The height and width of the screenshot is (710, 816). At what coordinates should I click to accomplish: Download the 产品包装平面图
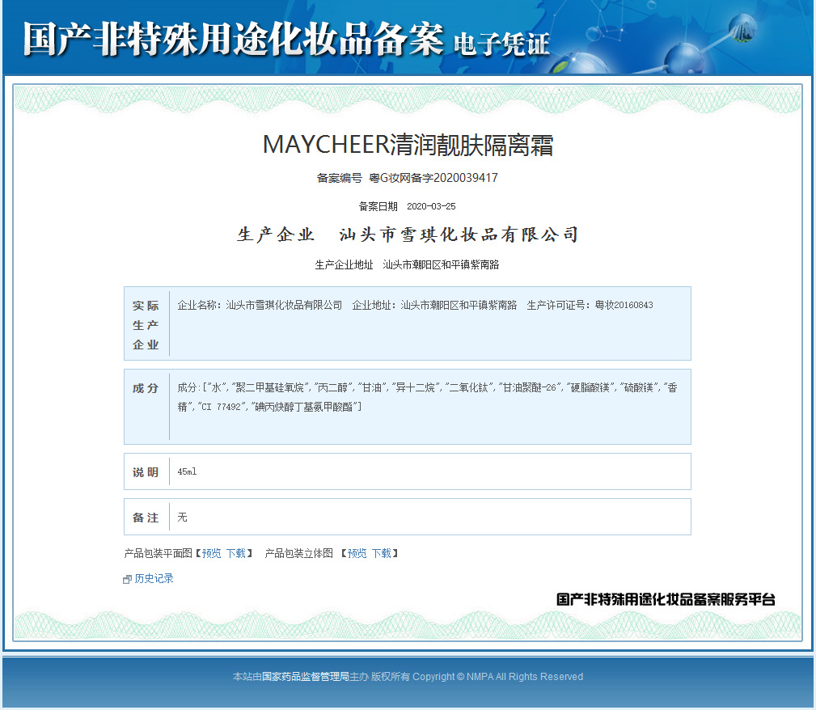click(236, 553)
